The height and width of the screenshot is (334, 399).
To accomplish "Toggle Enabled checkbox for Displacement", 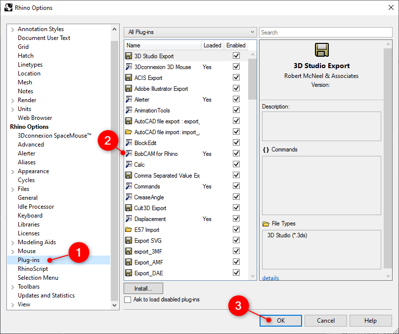I will point(236,219).
